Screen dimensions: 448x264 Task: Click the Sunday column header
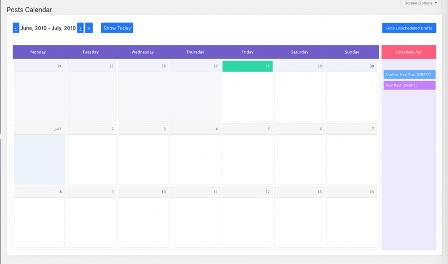352,52
